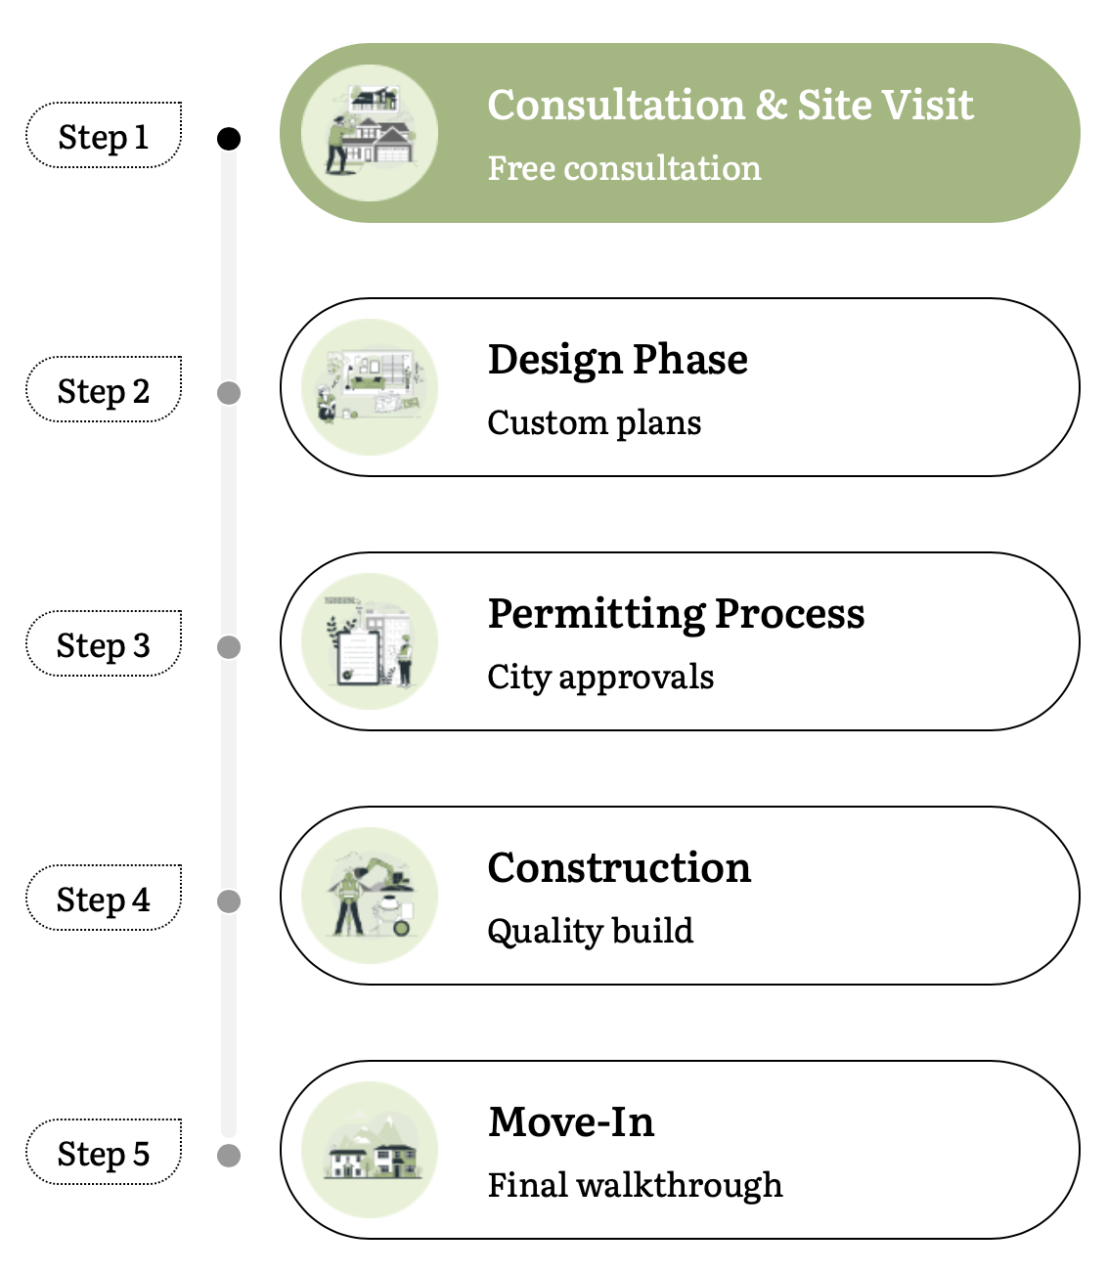Image resolution: width=1107 pixels, height=1273 pixels.
Task: Open the Consultation & Site Visit heading
Action: pos(731,105)
